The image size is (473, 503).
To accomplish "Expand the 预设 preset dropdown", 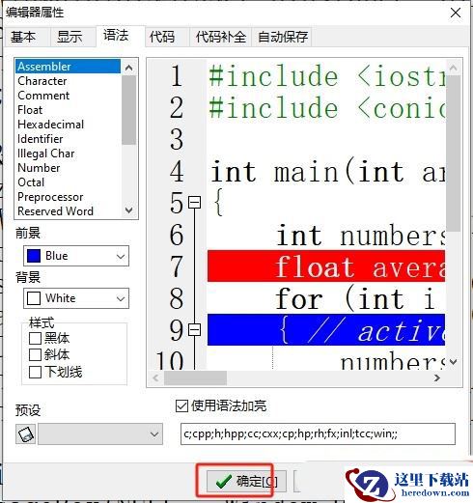I will [100, 434].
